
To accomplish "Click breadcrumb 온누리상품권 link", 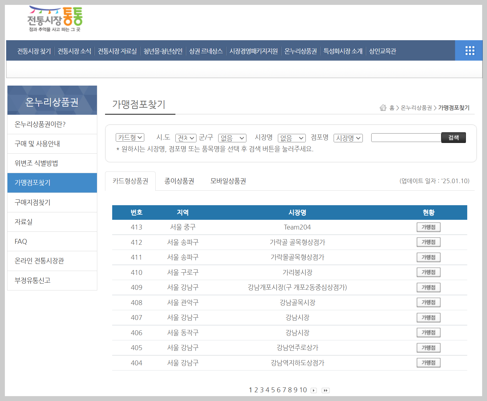I will tap(416, 108).
